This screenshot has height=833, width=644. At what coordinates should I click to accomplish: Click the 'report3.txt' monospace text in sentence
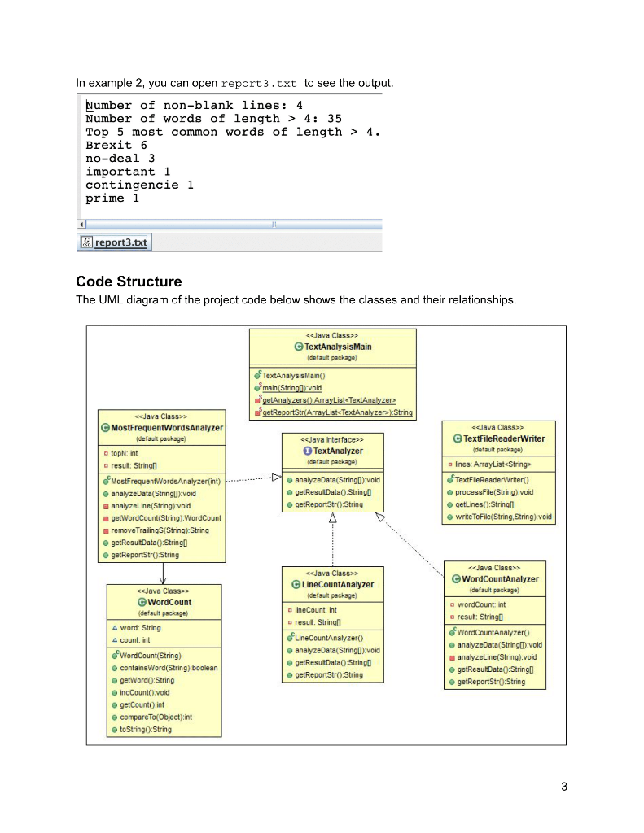point(259,84)
